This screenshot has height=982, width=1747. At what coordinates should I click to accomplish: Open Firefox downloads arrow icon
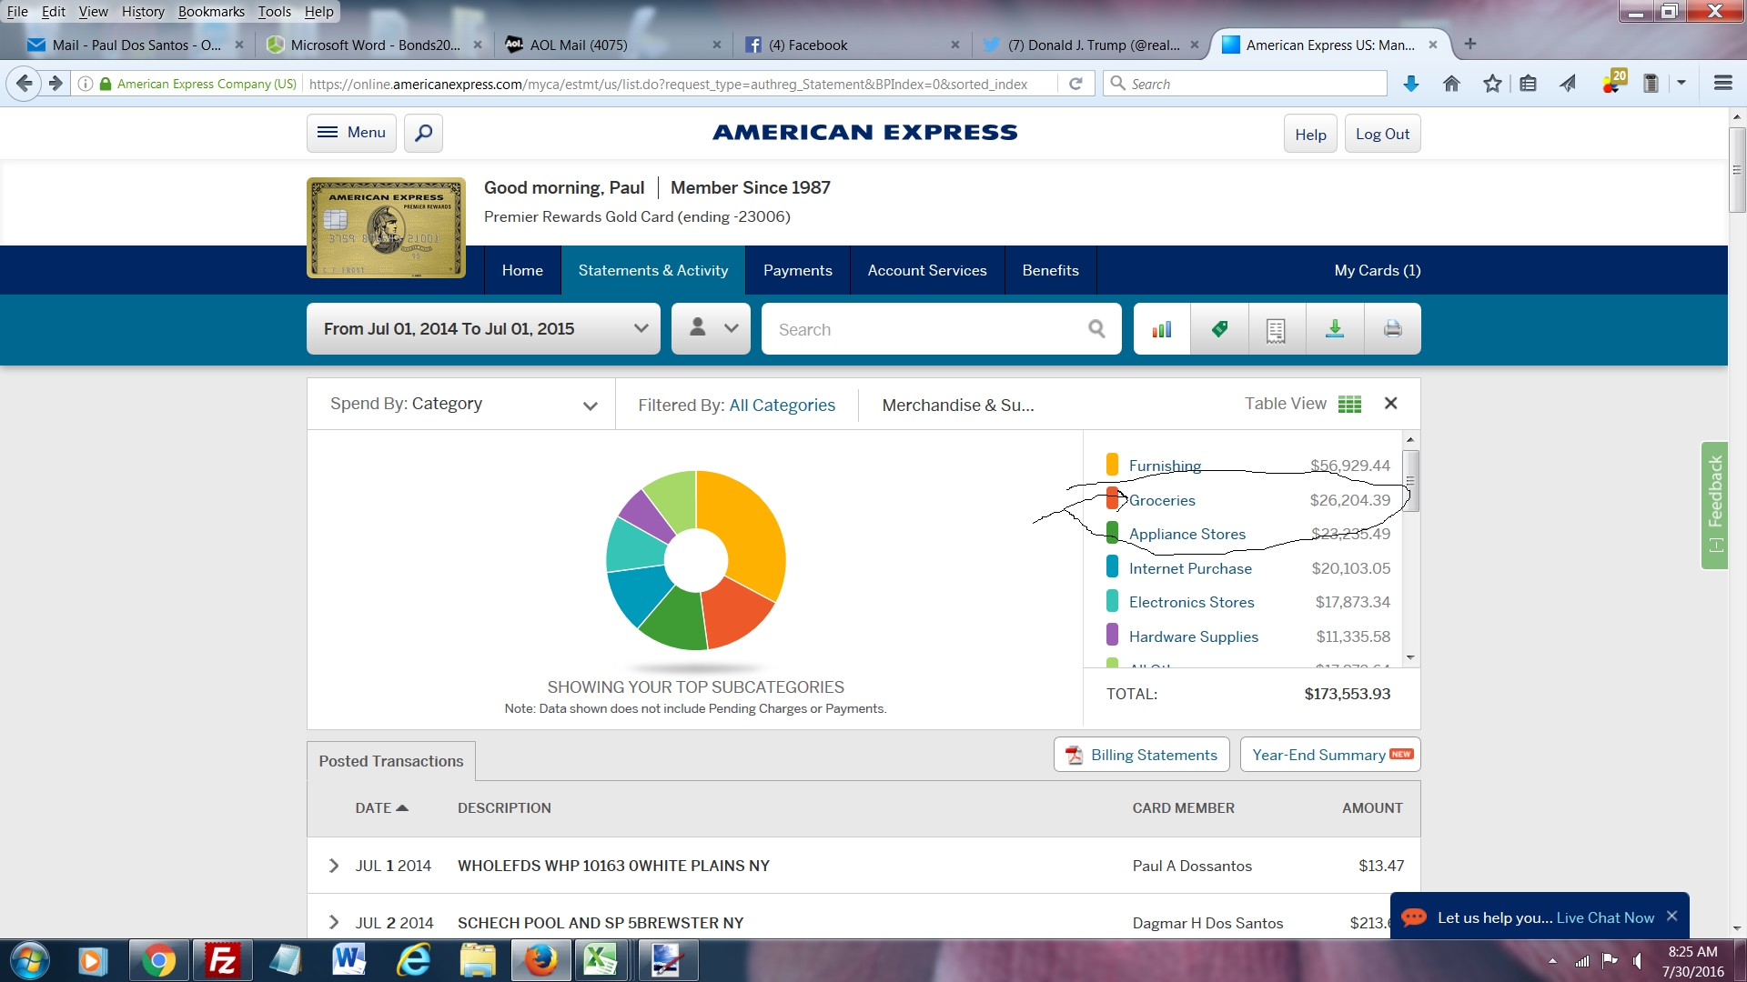(1410, 84)
